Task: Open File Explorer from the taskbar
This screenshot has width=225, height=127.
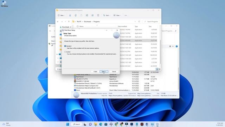Action: (x=96, y=124)
